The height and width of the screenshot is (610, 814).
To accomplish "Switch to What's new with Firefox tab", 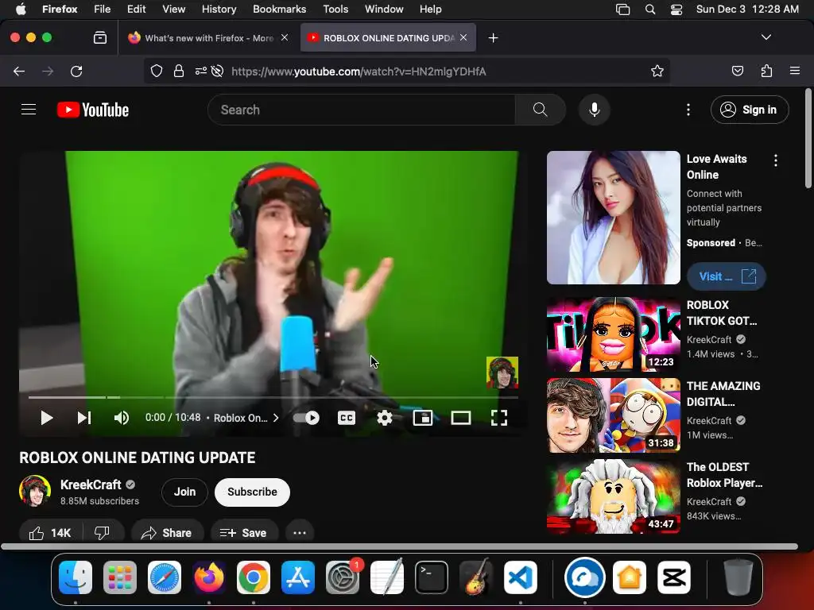I will point(209,38).
